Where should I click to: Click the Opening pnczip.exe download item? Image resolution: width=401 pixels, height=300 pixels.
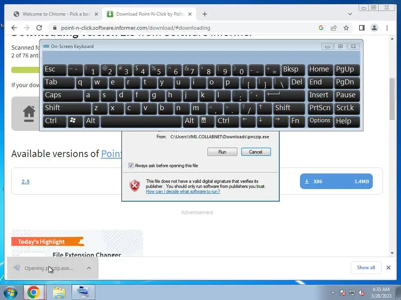coord(53,268)
